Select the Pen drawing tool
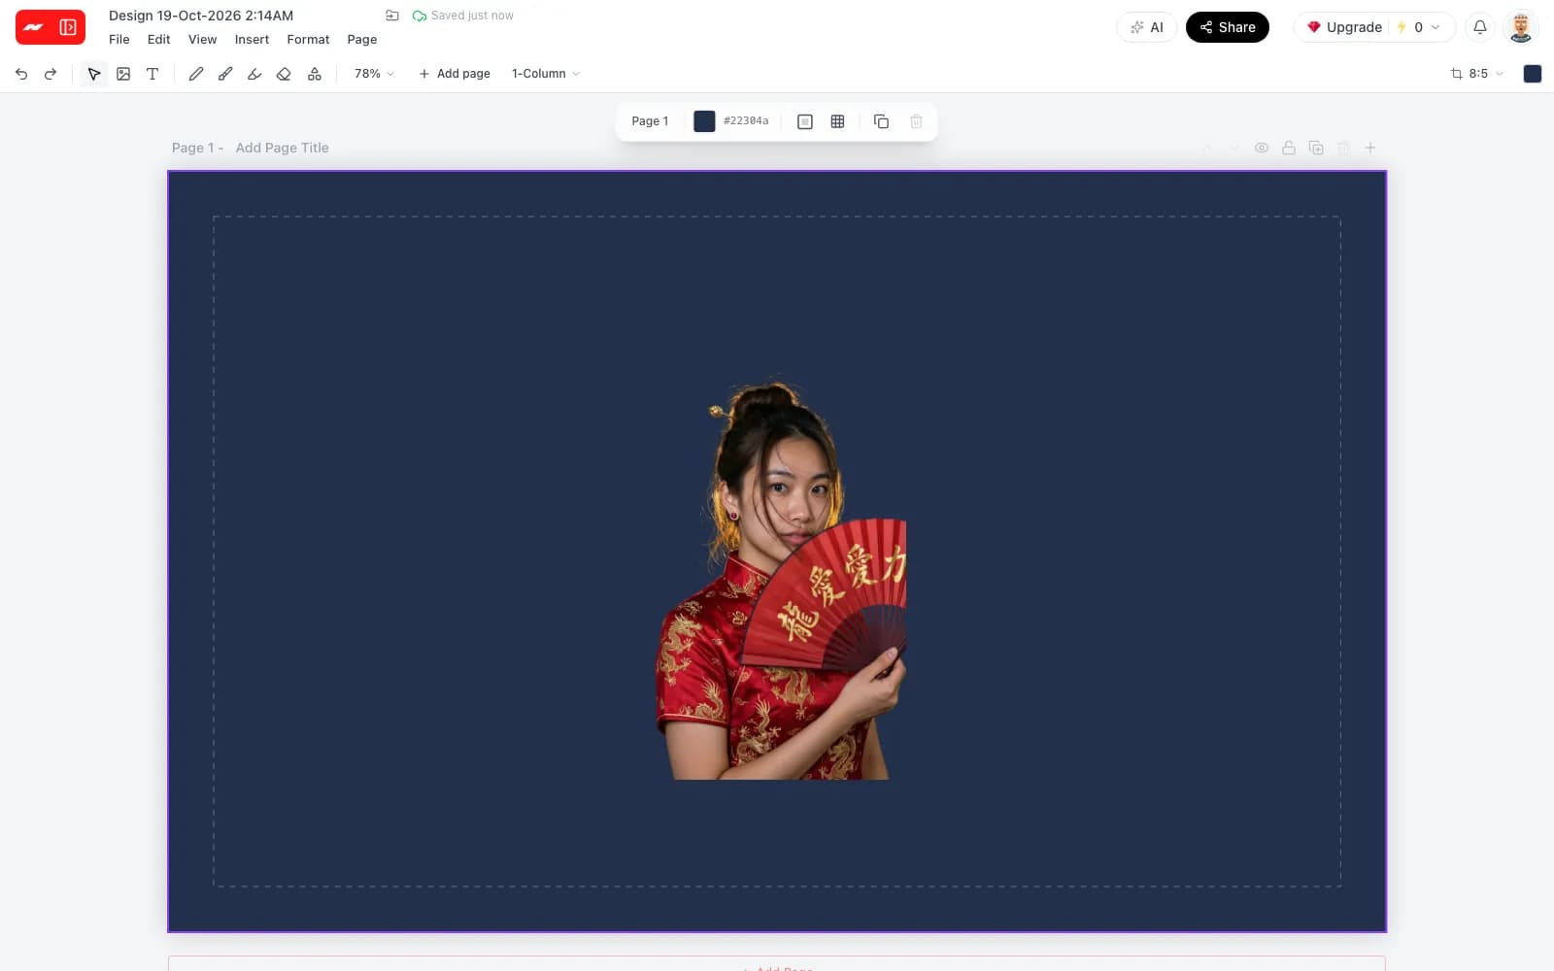1554x971 pixels. pos(196,74)
